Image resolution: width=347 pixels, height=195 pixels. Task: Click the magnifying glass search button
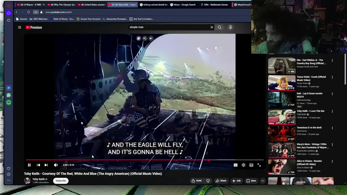[x=220, y=27]
